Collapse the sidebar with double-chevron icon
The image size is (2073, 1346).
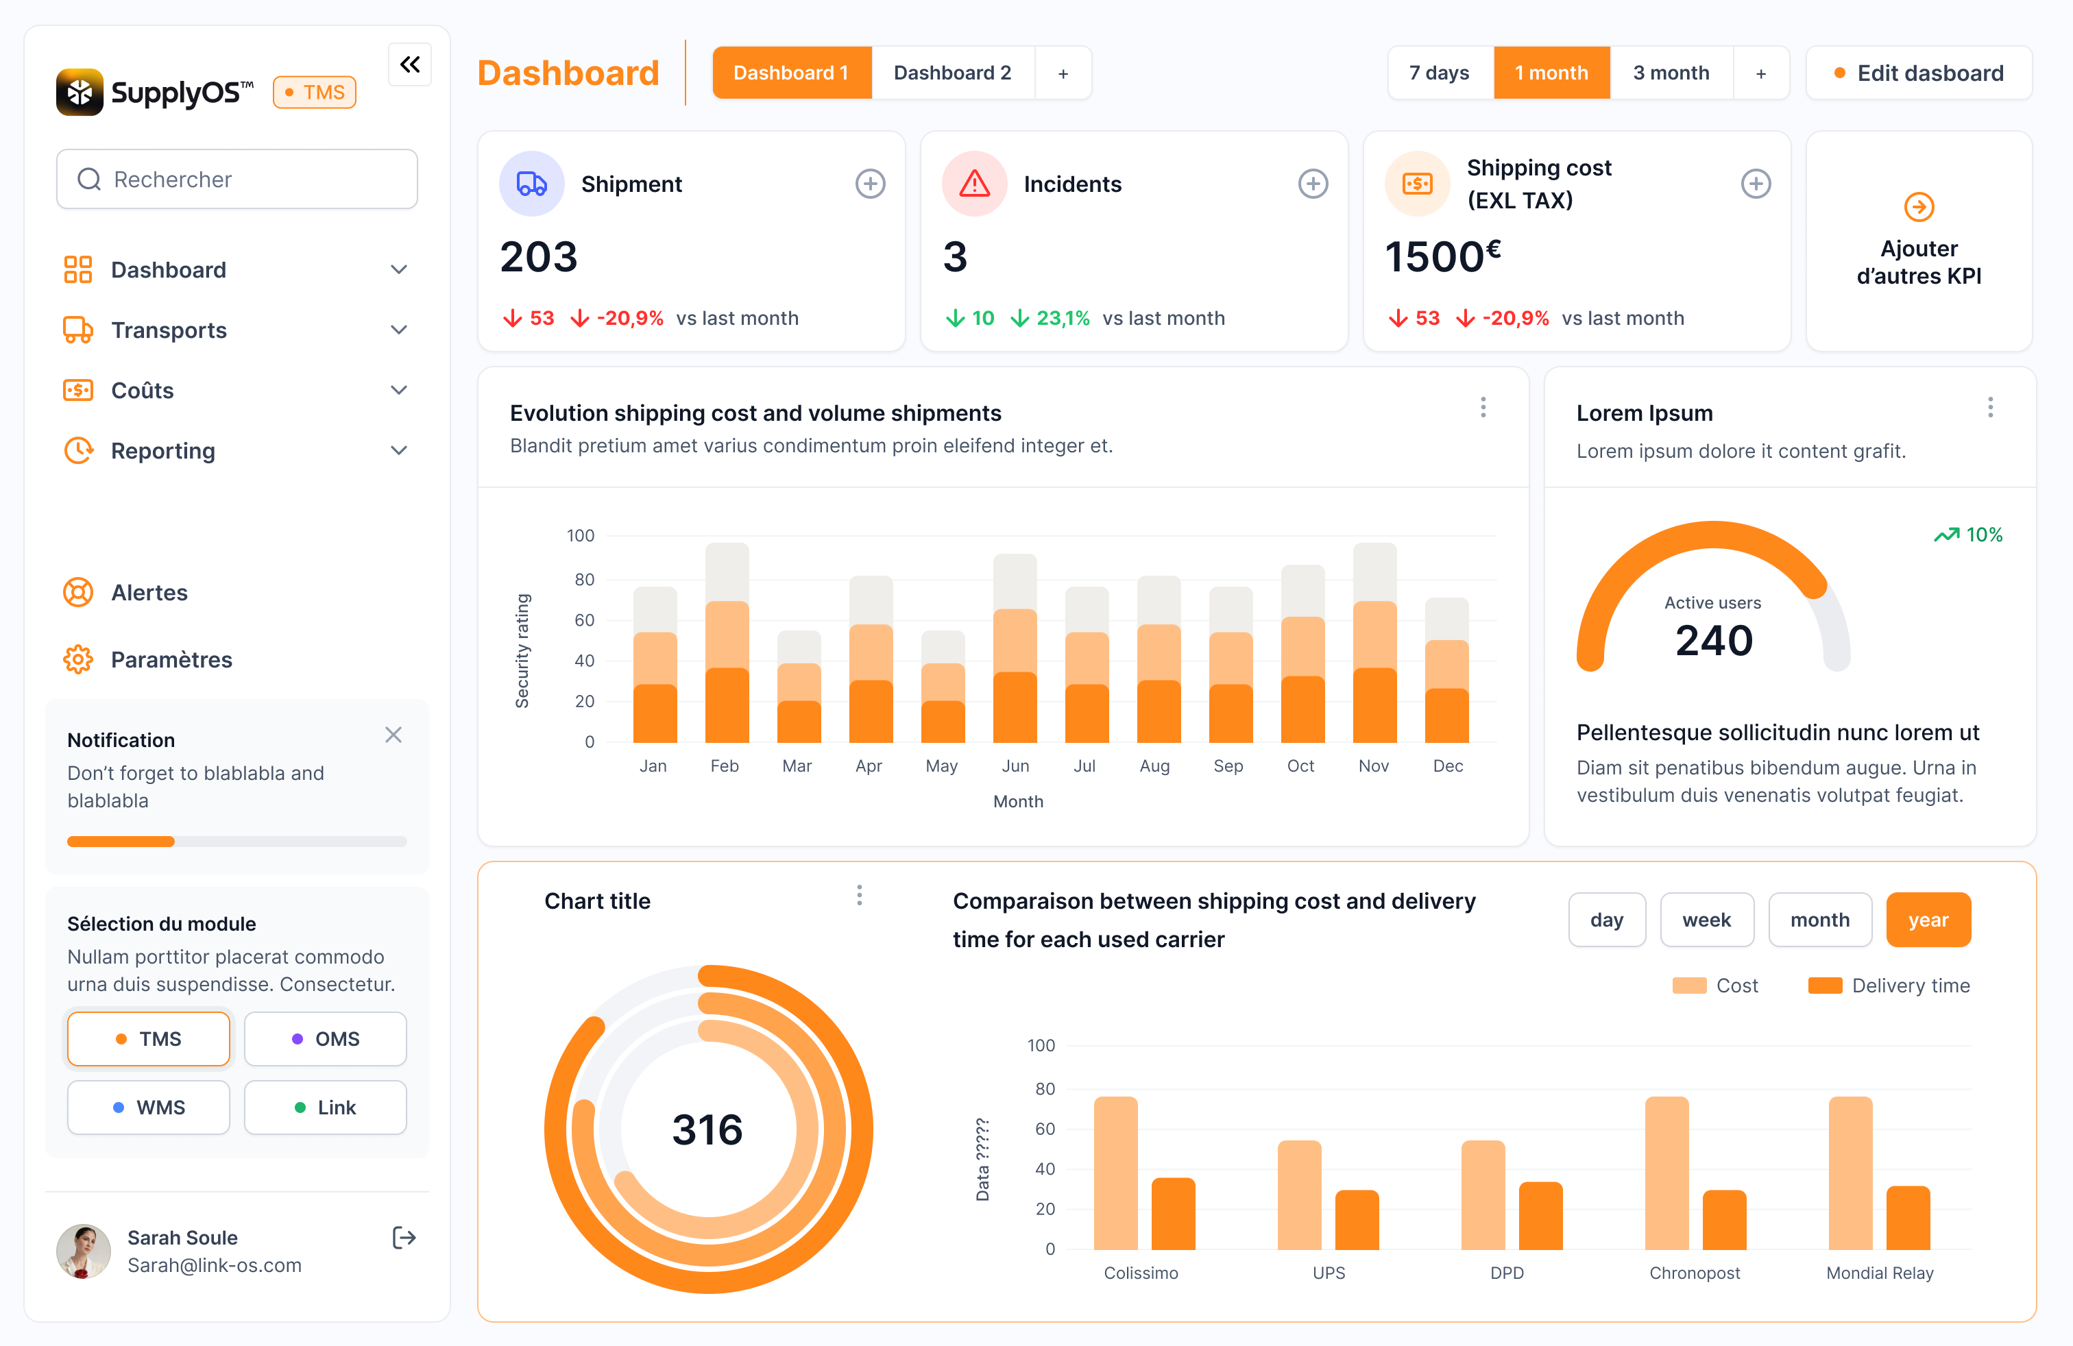(409, 64)
